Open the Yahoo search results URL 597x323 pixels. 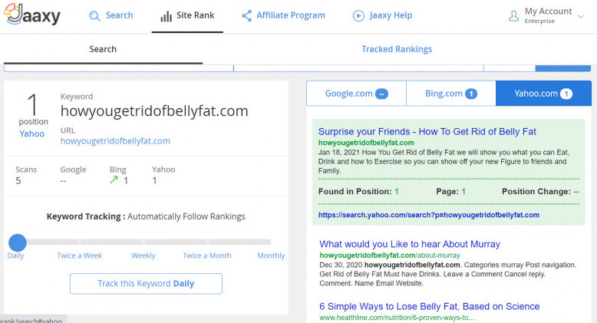(x=428, y=216)
